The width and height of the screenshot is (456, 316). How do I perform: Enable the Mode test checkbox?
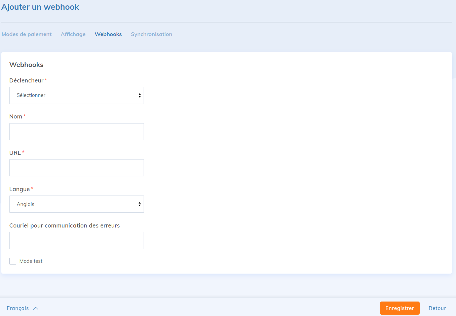(13, 261)
